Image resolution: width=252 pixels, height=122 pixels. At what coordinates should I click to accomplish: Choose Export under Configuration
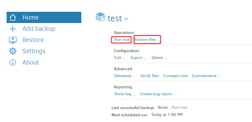(x=139, y=58)
